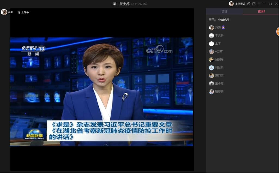Select member 吕剑锋 in the online list

(x=219, y=60)
